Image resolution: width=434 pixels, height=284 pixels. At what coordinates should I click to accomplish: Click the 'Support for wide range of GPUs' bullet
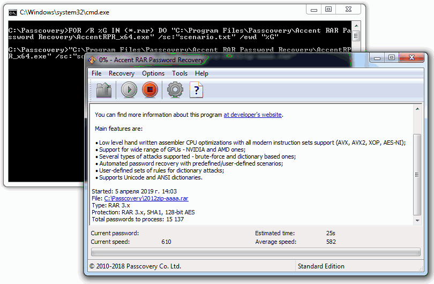pyautogui.click(x=170, y=150)
